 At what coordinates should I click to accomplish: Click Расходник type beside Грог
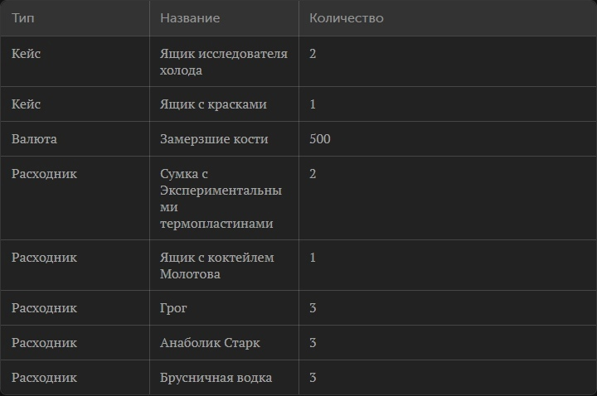pos(44,308)
